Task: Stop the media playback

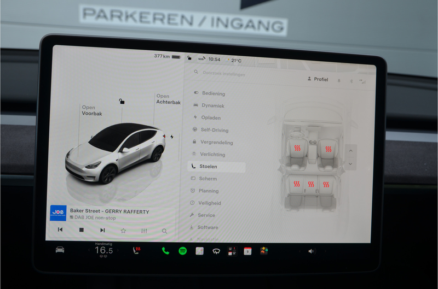Action: tap(81, 230)
